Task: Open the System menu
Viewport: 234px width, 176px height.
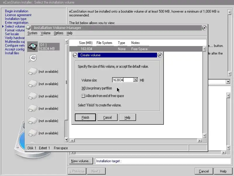Action: 32,33
